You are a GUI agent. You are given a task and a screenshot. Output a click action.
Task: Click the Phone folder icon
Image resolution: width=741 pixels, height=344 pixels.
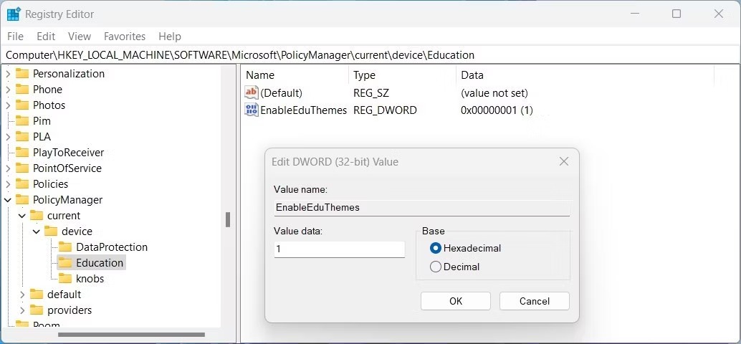coord(22,90)
